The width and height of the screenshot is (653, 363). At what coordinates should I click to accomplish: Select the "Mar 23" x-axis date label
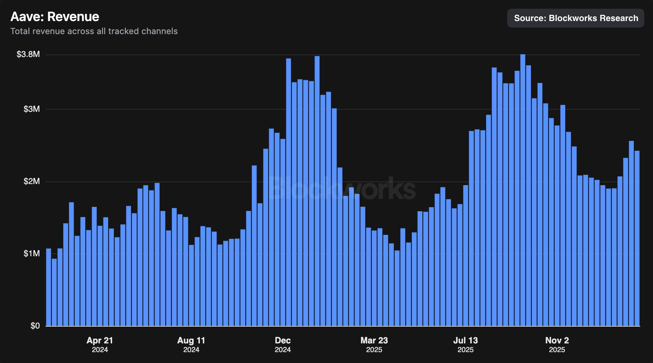point(374,340)
